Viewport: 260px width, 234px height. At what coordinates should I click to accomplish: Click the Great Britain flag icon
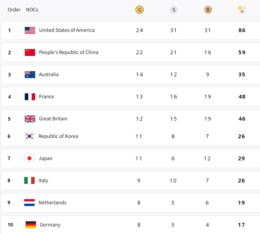point(30,119)
